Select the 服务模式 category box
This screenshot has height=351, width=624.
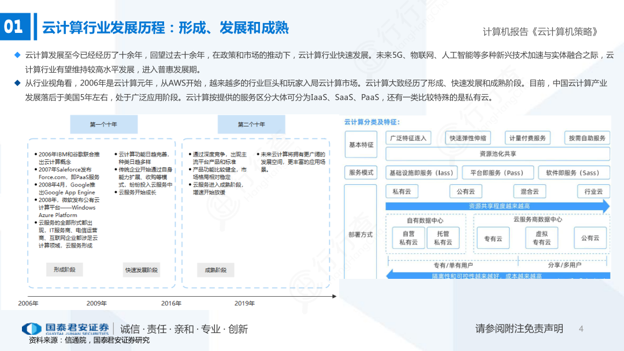click(361, 173)
